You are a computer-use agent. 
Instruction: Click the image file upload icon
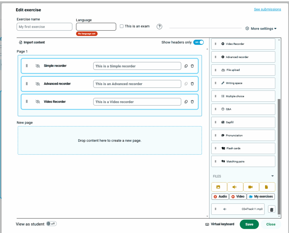point(219,187)
